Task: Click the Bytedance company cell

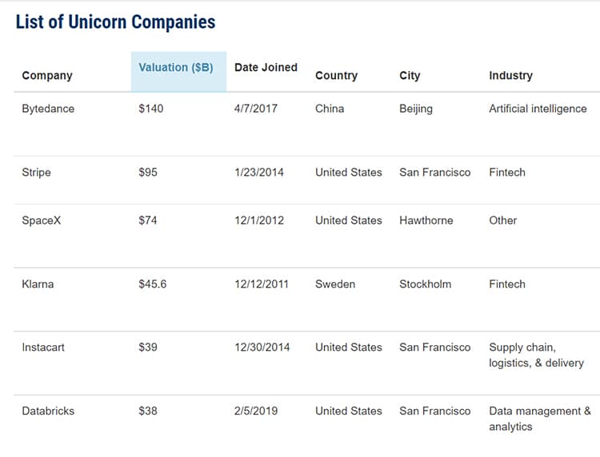Action: pyautogui.click(x=48, y=109)
